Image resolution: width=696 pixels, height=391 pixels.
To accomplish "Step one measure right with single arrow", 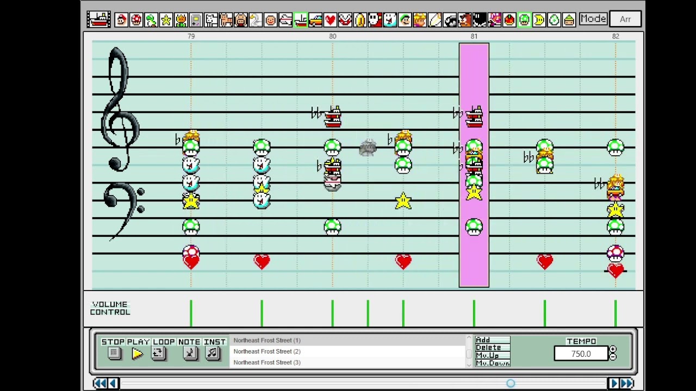I will [613, 383].
